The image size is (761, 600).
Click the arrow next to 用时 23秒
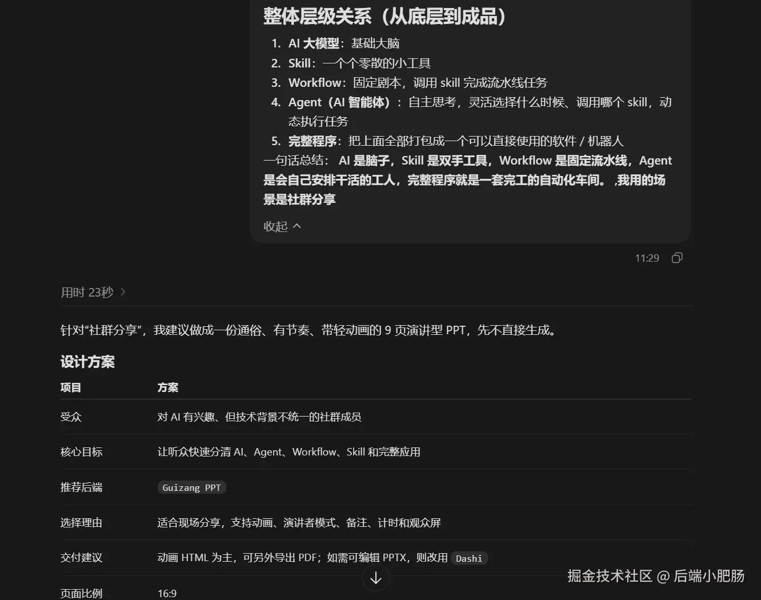(123, 292)
